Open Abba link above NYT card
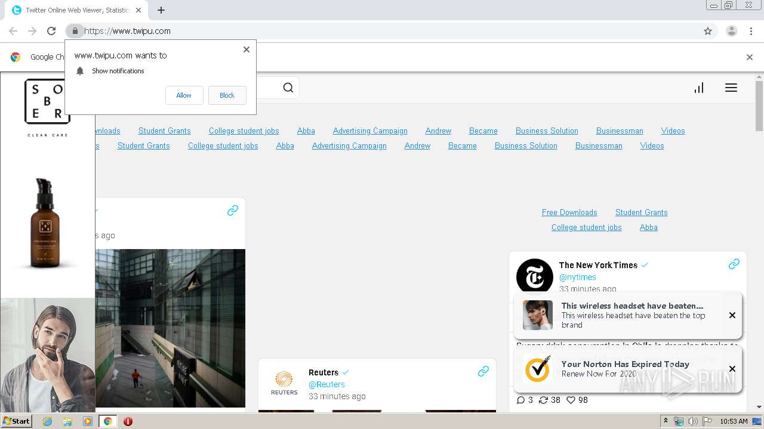 click(649, 227)
